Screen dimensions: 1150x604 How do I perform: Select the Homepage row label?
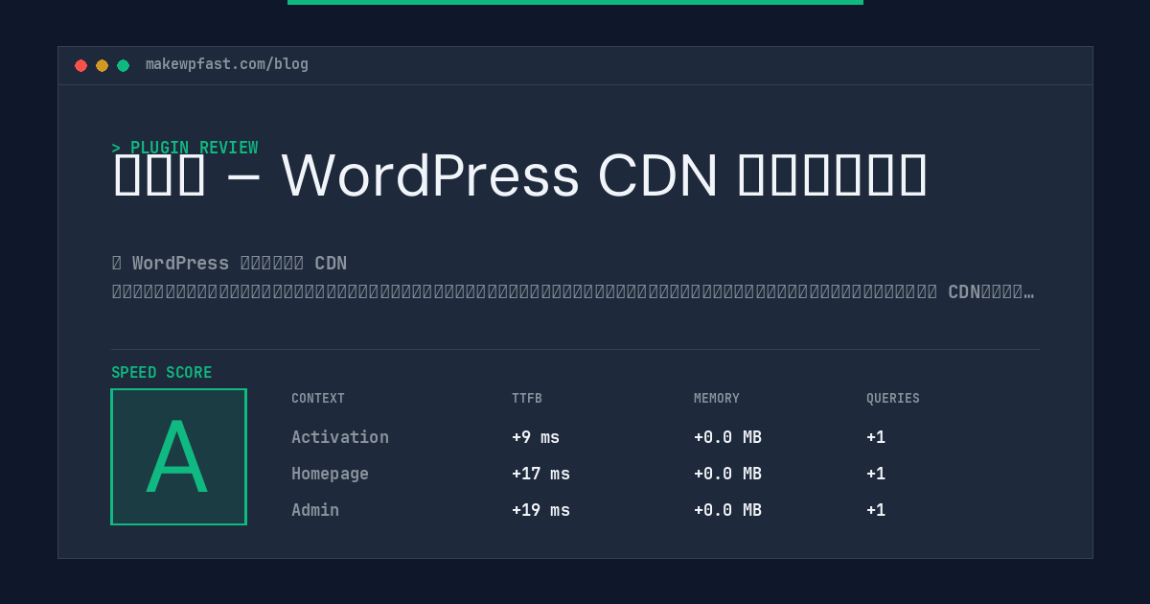[330, 474]
